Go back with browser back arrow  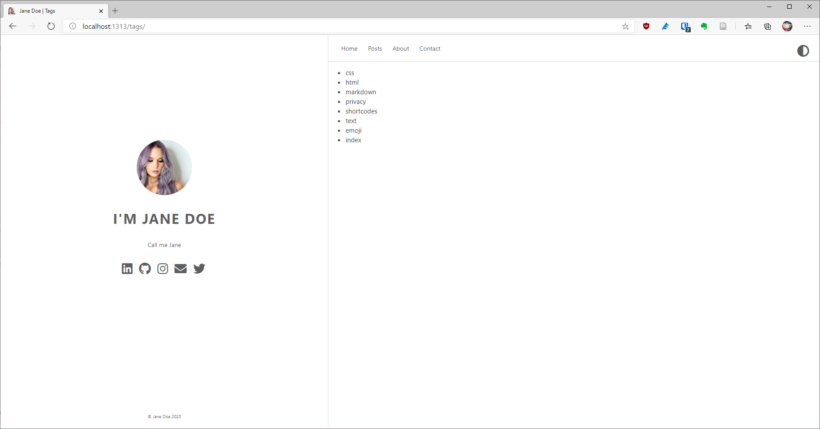pyautogui.click(x=13, y=26)
